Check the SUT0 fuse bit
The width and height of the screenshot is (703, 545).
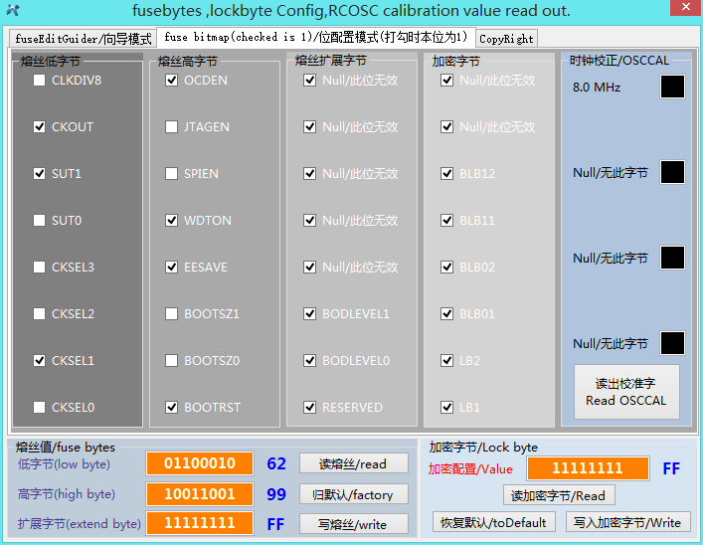(40, 220)
